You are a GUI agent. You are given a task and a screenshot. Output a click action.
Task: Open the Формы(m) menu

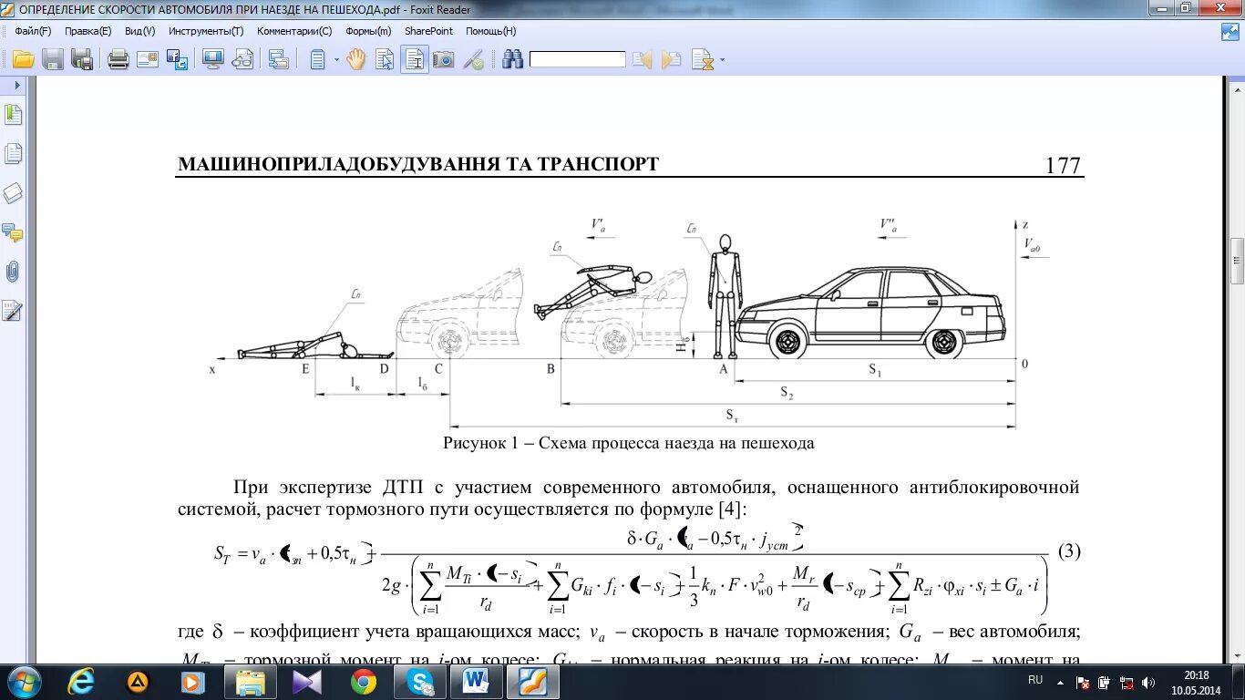(368, 30)
